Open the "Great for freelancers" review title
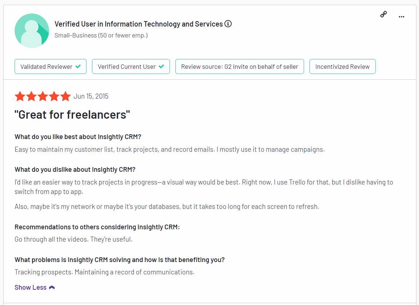The image size is (419, 305). [x=72, y=115]
